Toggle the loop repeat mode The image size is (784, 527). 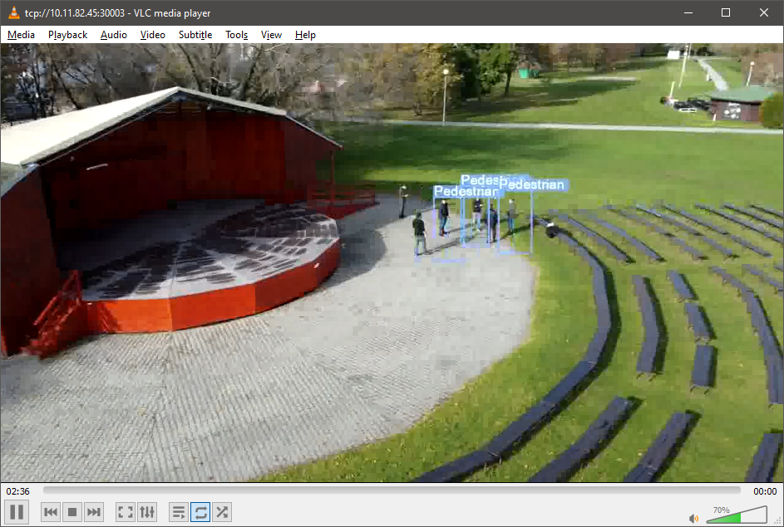point(200,512)
